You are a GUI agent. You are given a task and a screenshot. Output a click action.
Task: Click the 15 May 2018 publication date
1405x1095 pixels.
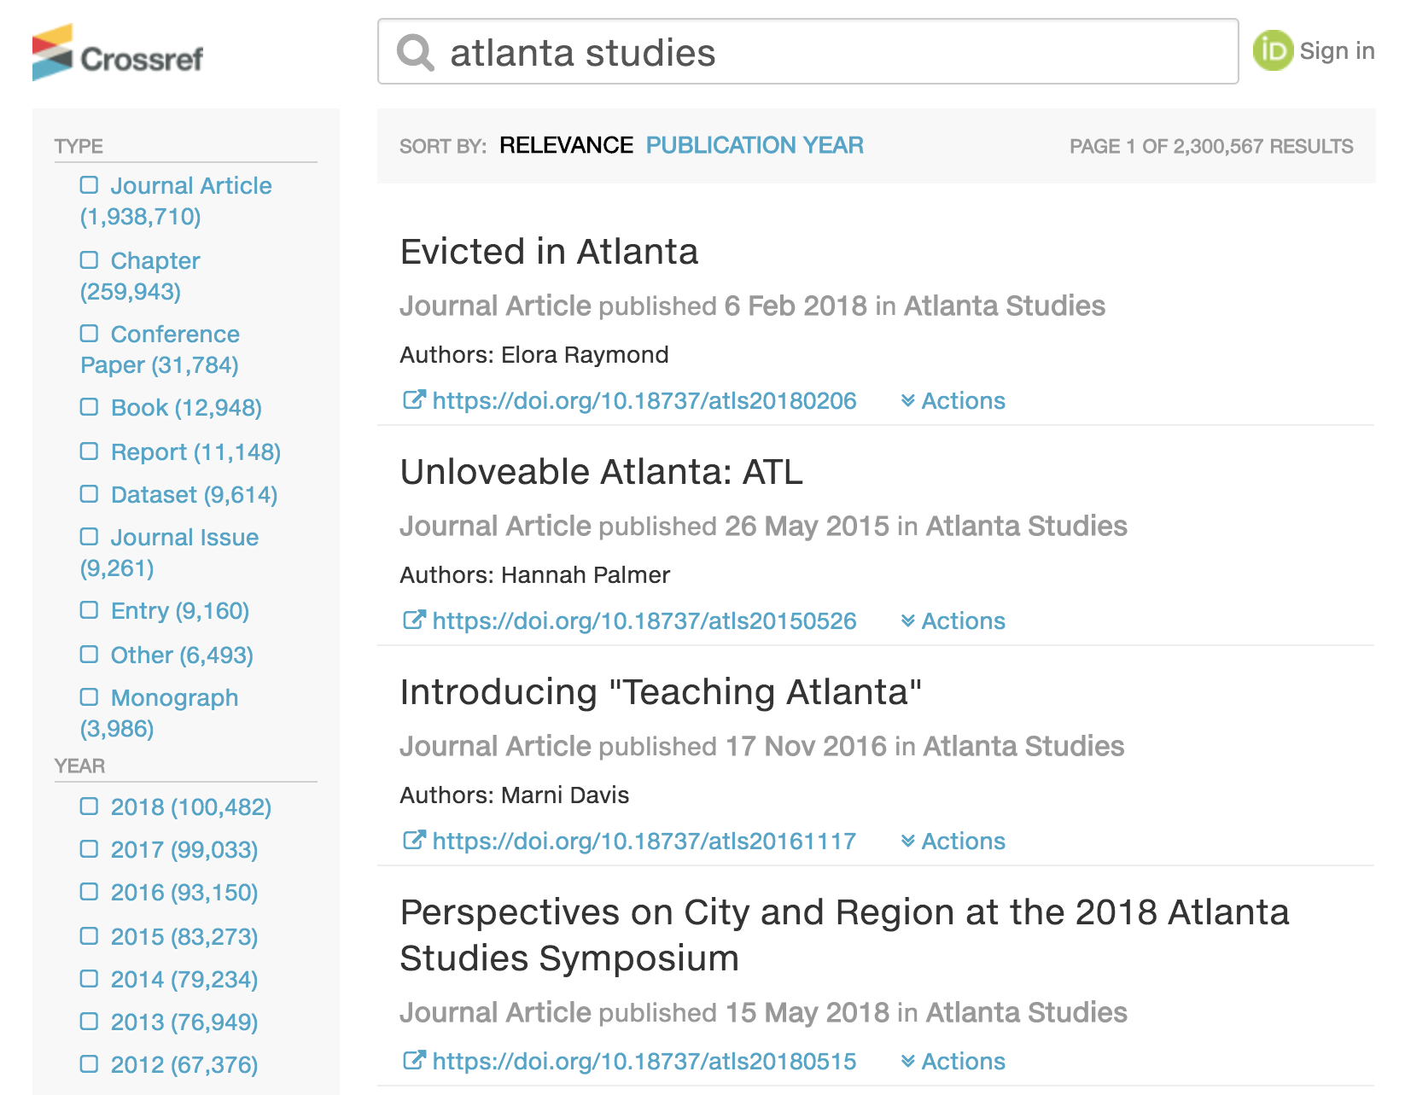click(807, 1012)
